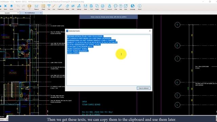The width and height of the screenshot is (217, 122).
Task: Click Copy to clipboard button
Action: [x=144, y=88]
